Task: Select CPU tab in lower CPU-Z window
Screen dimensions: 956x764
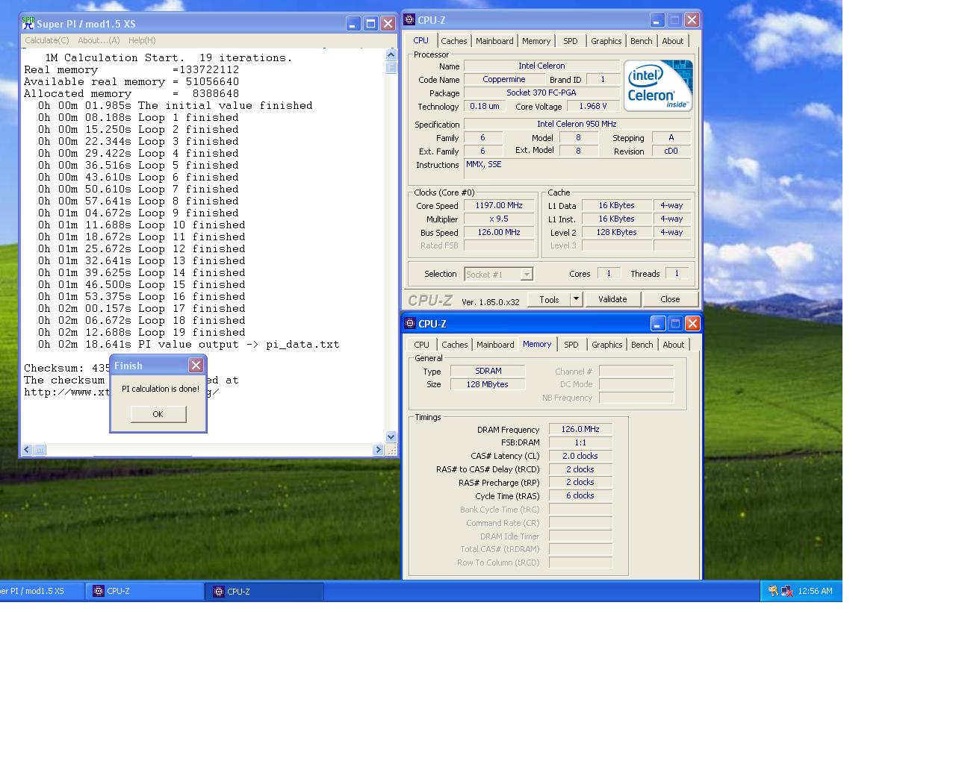Action: click(422, 345)
